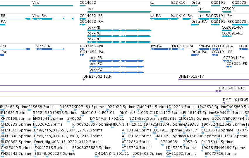Click the GM03185.5prime EST label
The width and height of the screenshot is (249, 158).
194,118
